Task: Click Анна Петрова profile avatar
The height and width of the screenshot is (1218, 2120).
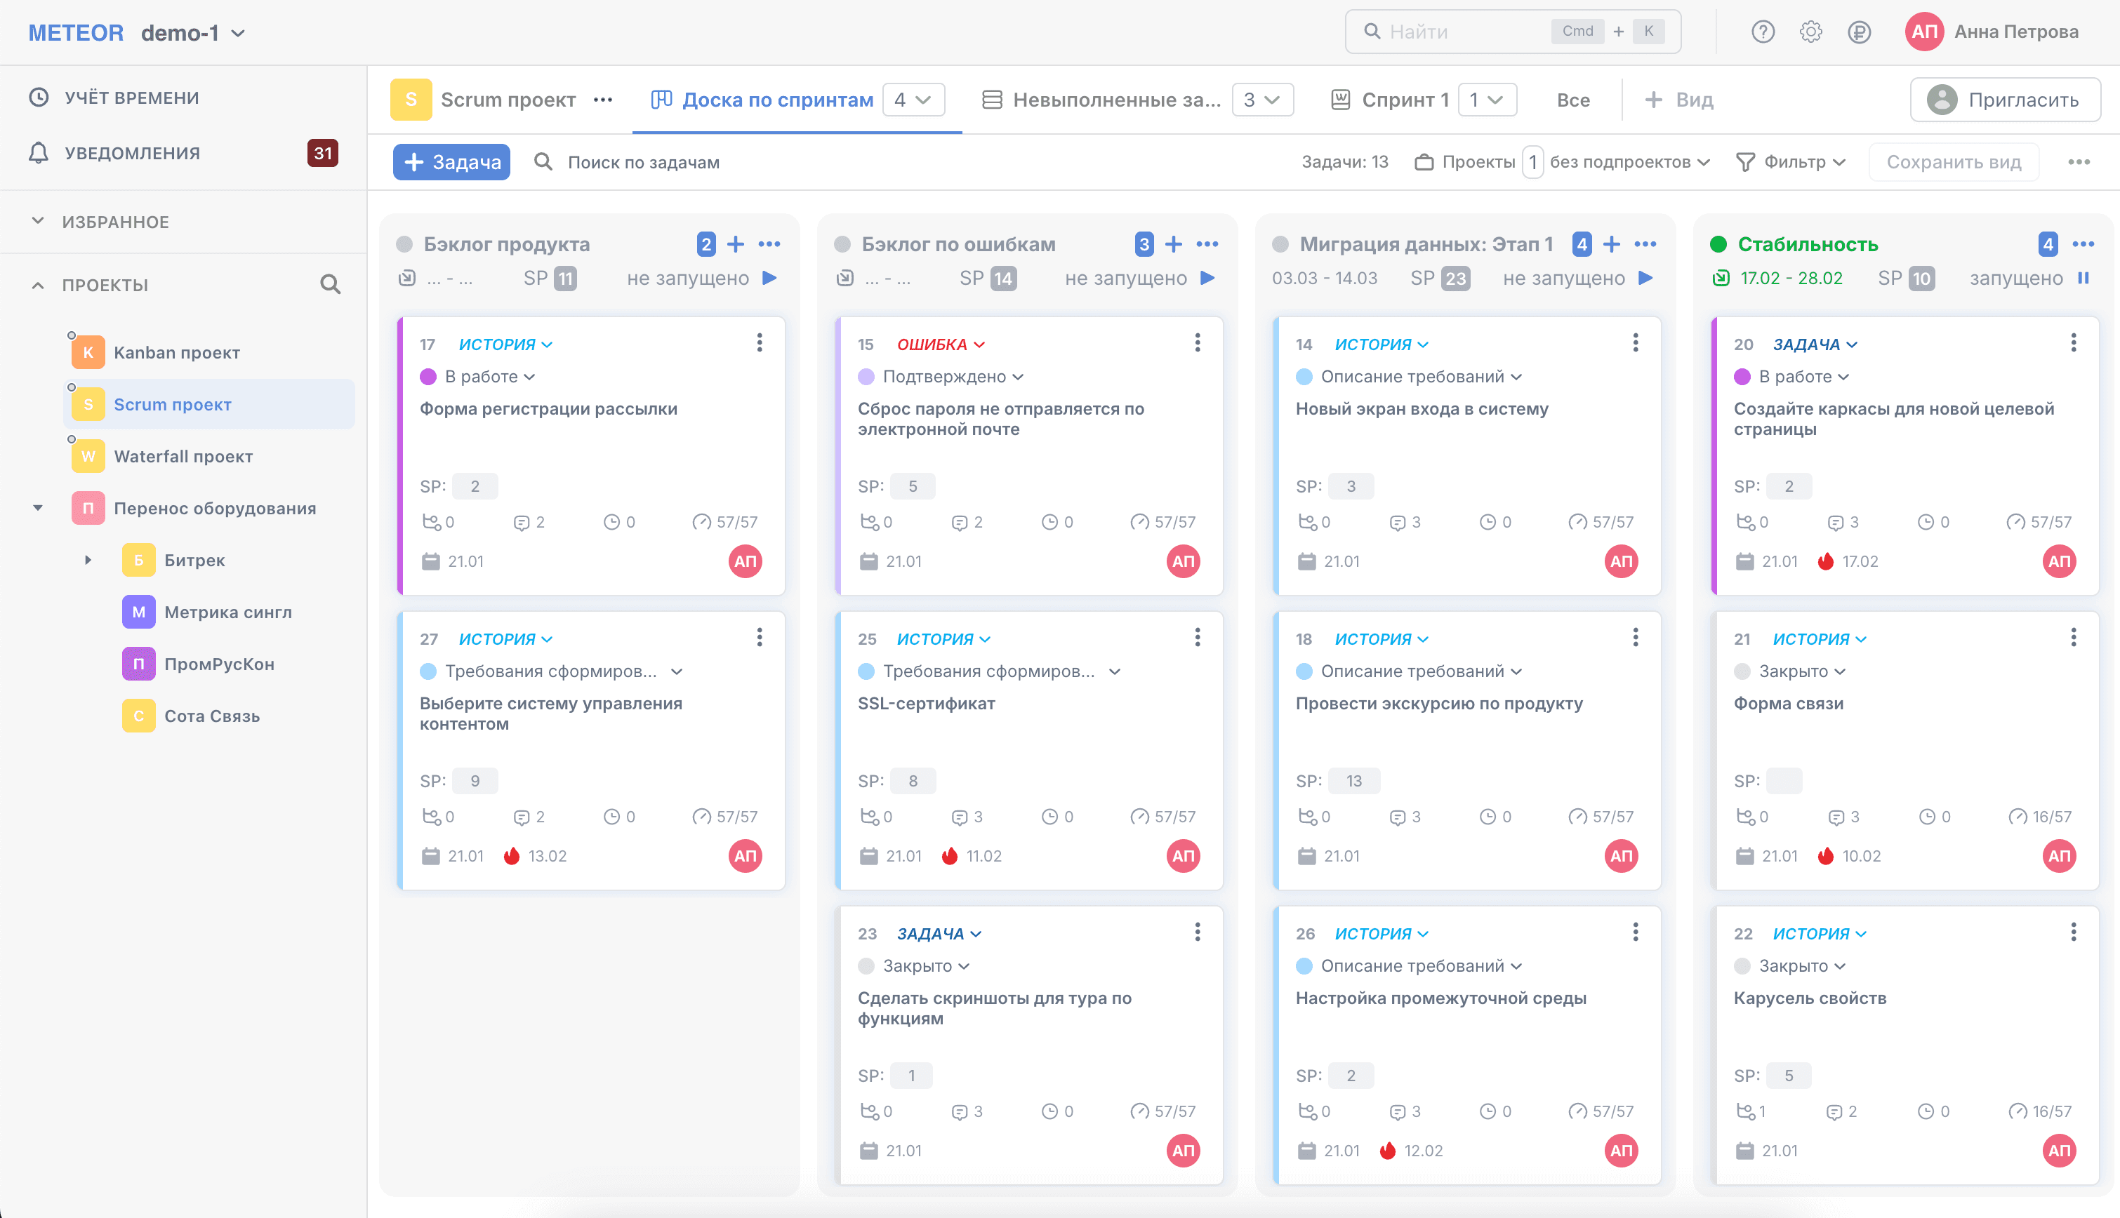Action: [1924, 32]
